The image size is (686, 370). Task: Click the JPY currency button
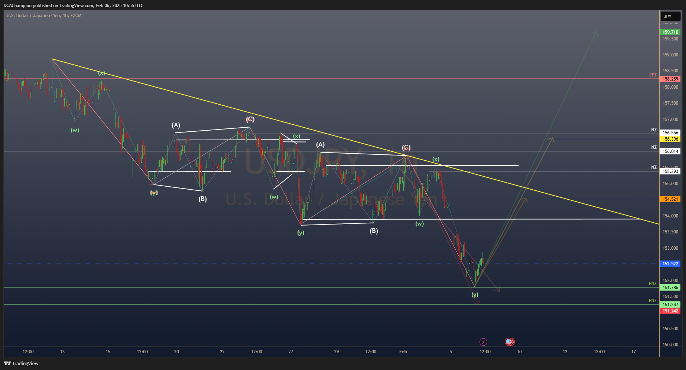[670, 16]
